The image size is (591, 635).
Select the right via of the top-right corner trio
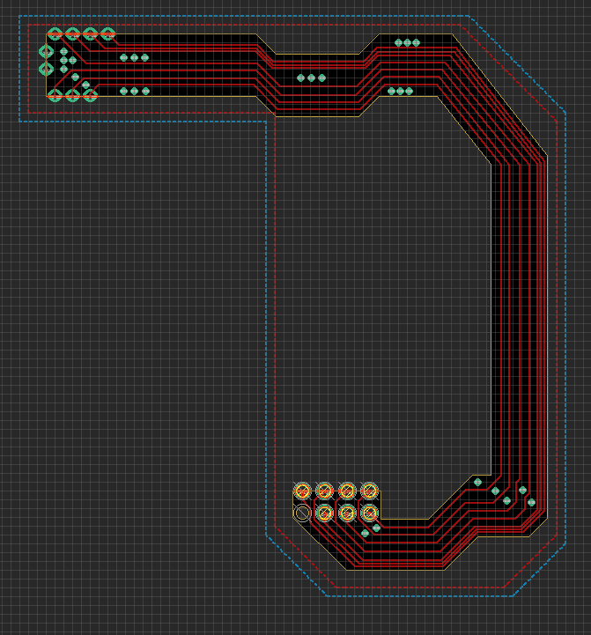(x=416, y=42)
